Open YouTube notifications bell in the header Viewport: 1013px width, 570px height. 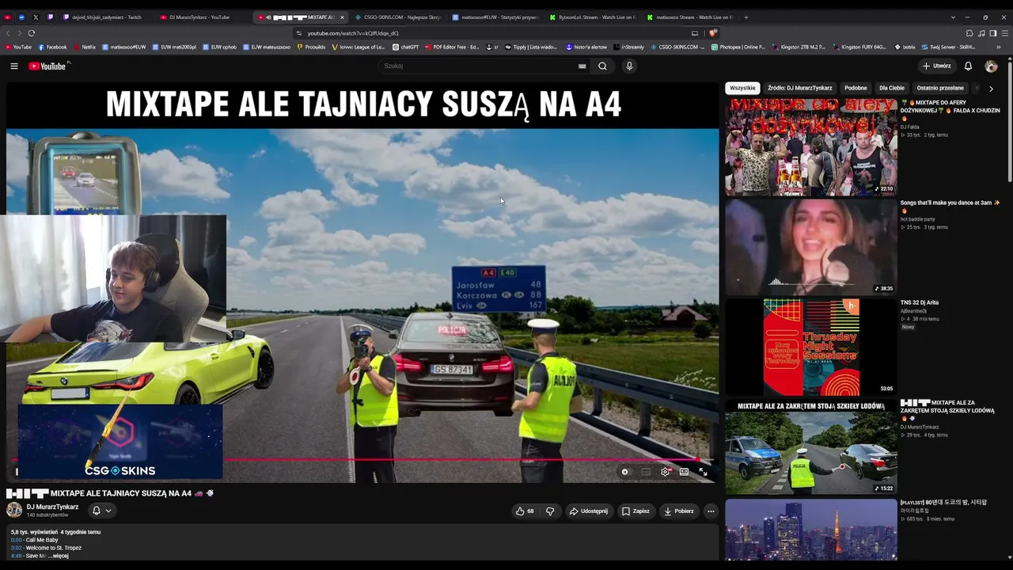coord(968,66)
